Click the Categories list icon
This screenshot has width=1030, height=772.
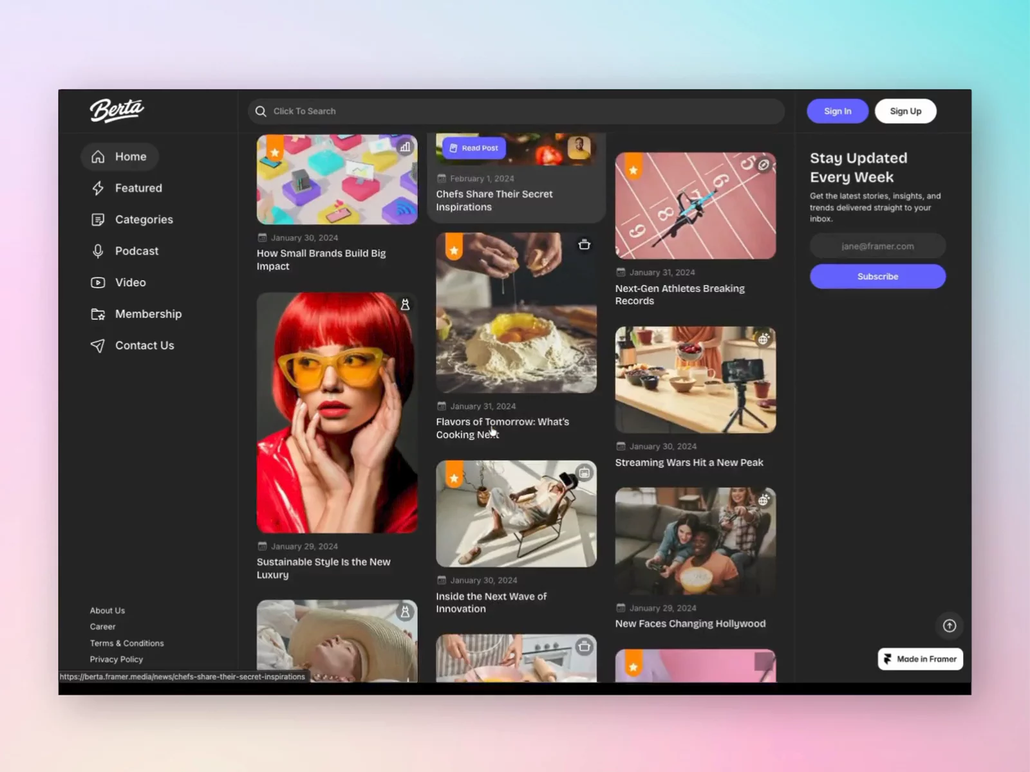[x=98, y=220]
